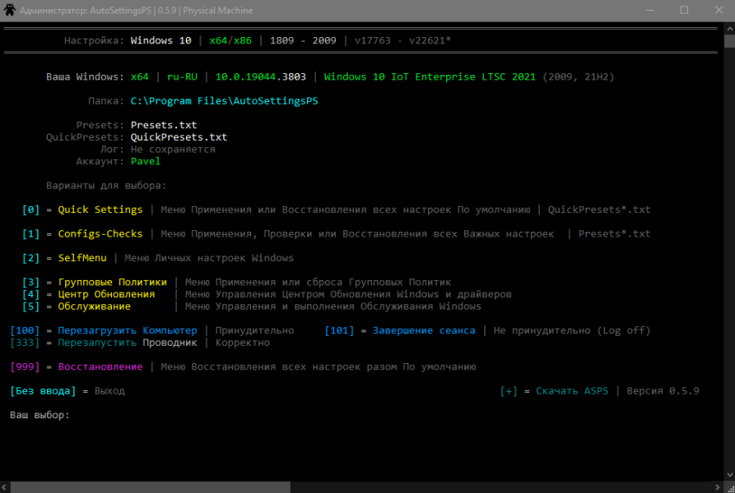The height and width of the screenshot is (493, 735).
Task: Click the 'Quick Settings' menu option text
Action: tap(100, 210)
